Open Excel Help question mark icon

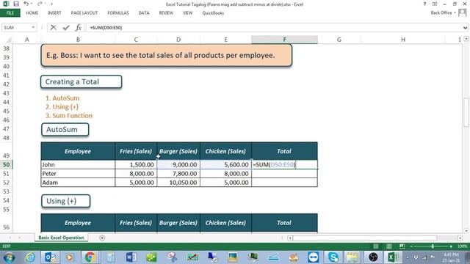pos(424,4)
